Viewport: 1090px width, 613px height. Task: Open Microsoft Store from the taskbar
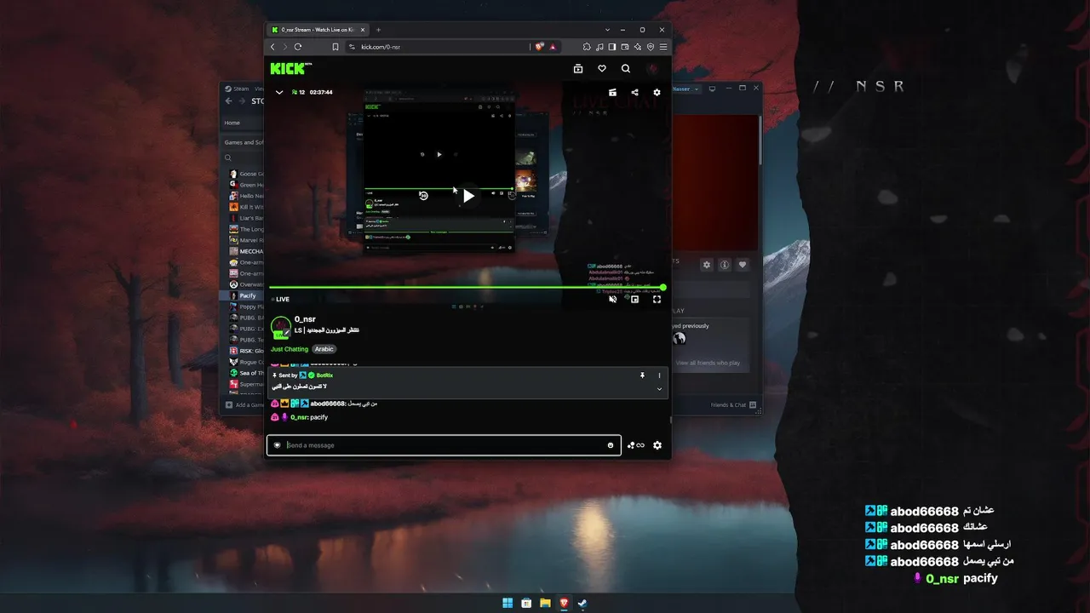click(x=526, y=603)
